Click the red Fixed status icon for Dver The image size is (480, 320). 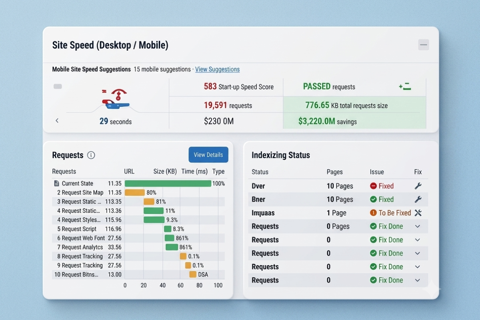(373, 186)
